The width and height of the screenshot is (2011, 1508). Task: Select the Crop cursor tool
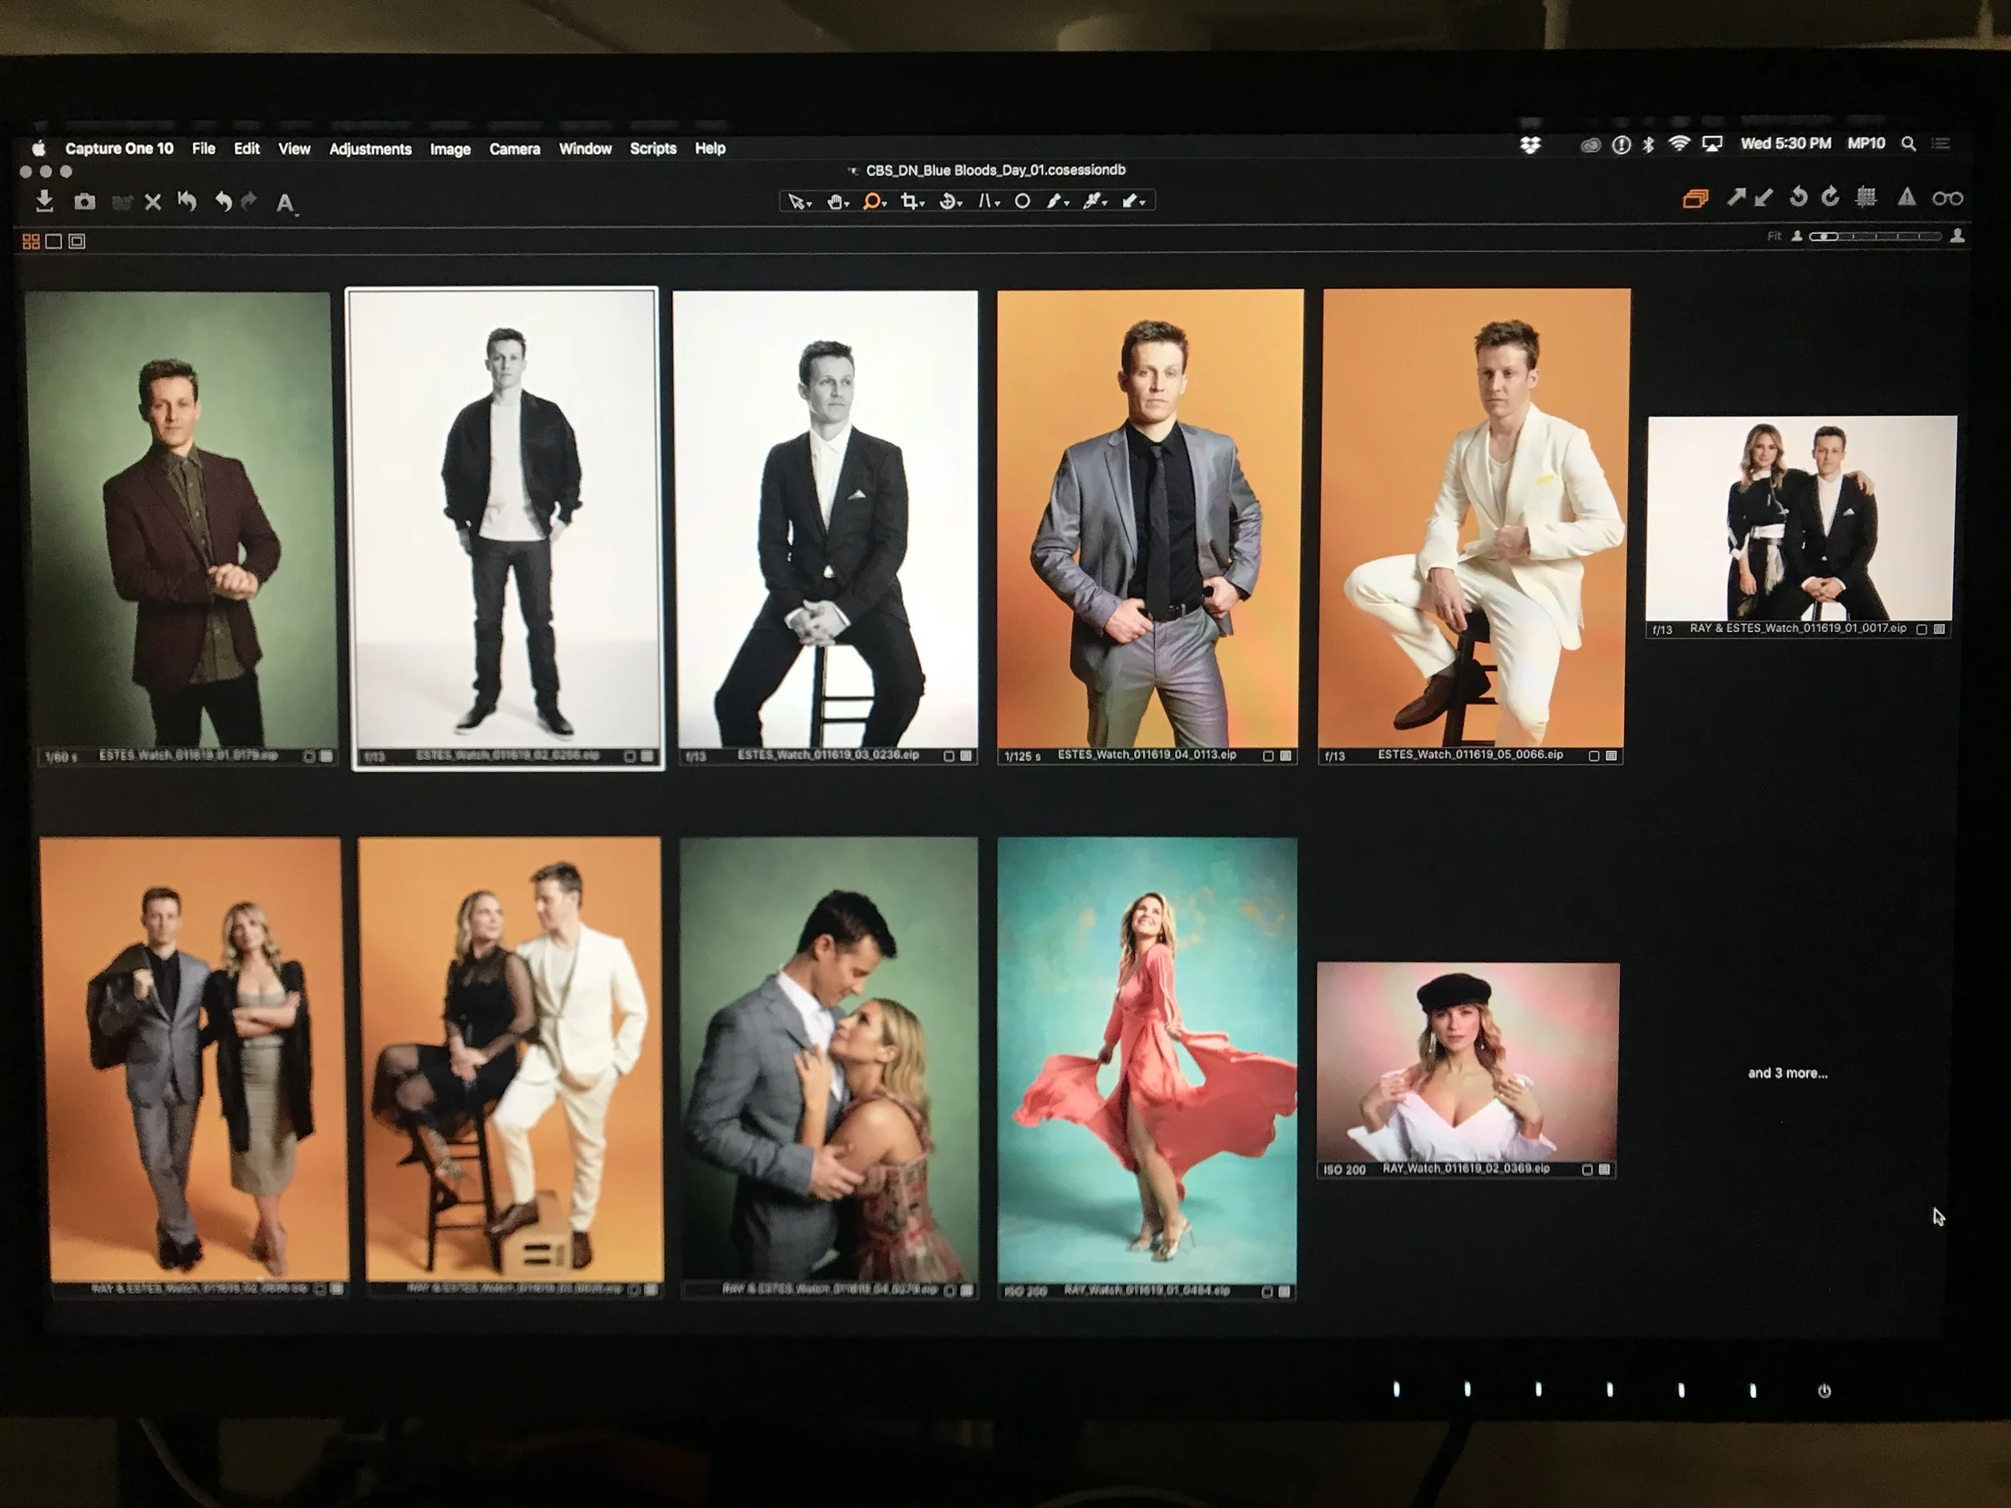(909, 201)
